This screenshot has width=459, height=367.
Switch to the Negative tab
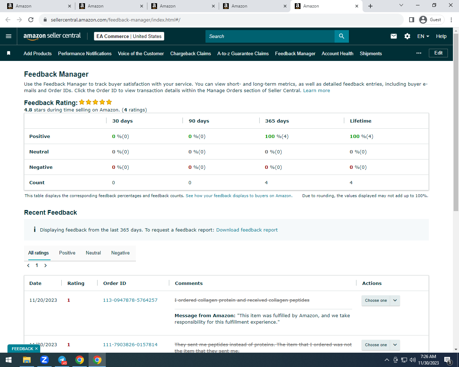coord(120,253)
